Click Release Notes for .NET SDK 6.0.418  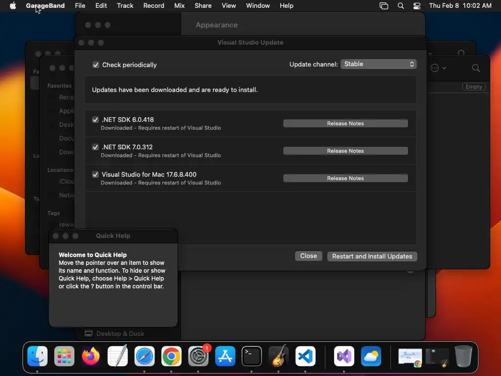pyautogui.click(x=345, y=123)
